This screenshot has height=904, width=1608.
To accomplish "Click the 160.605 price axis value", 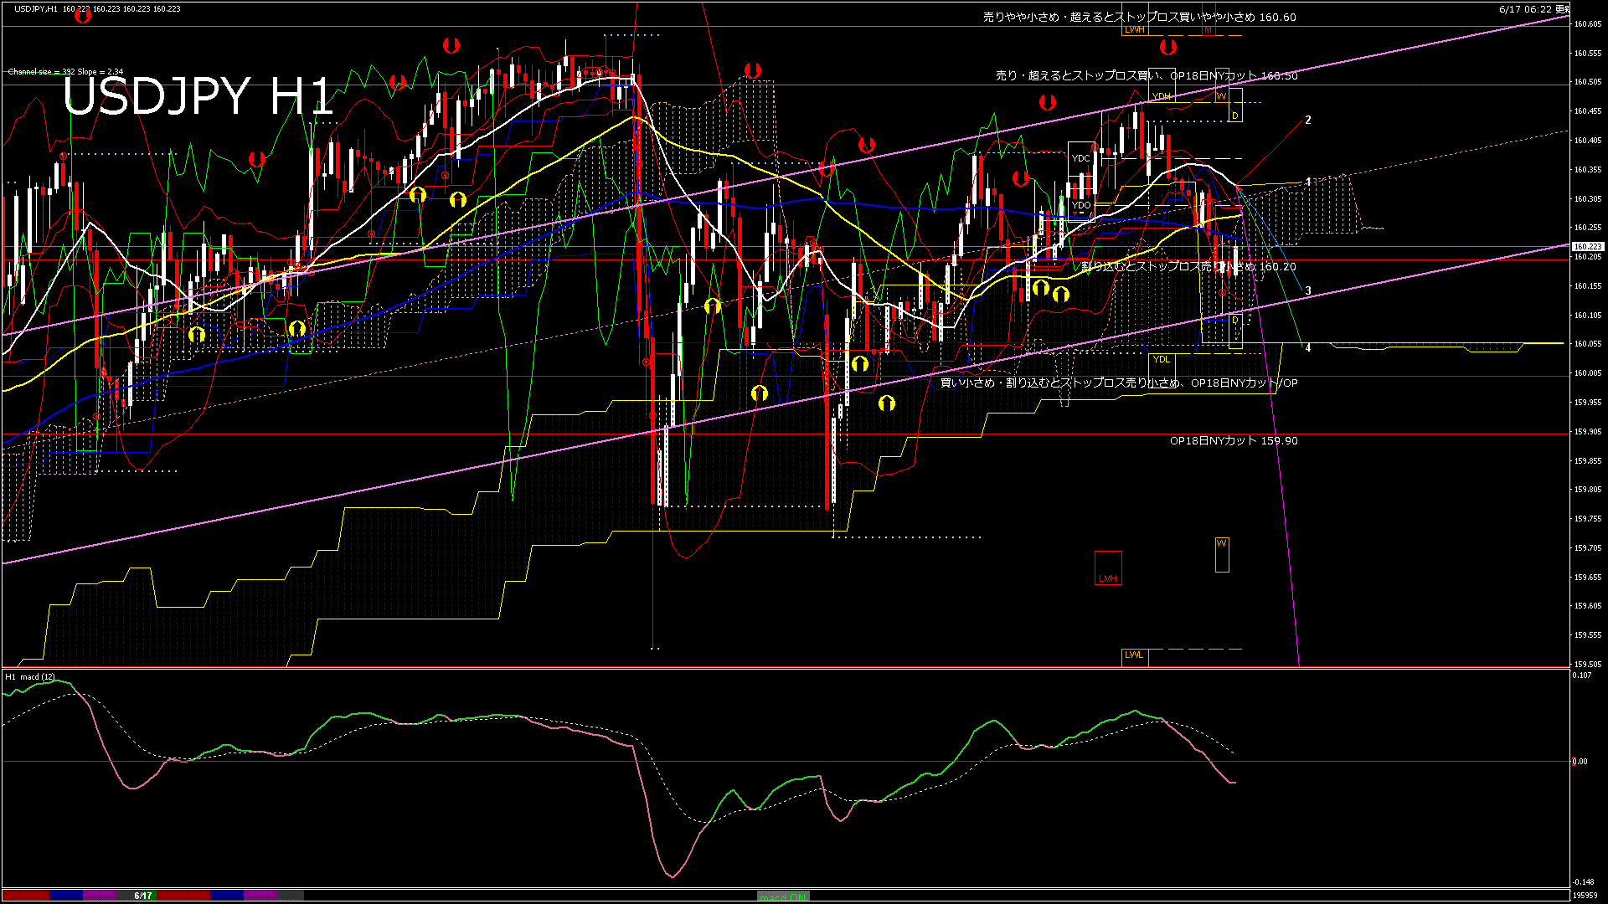I will (x=1588, y=24).
